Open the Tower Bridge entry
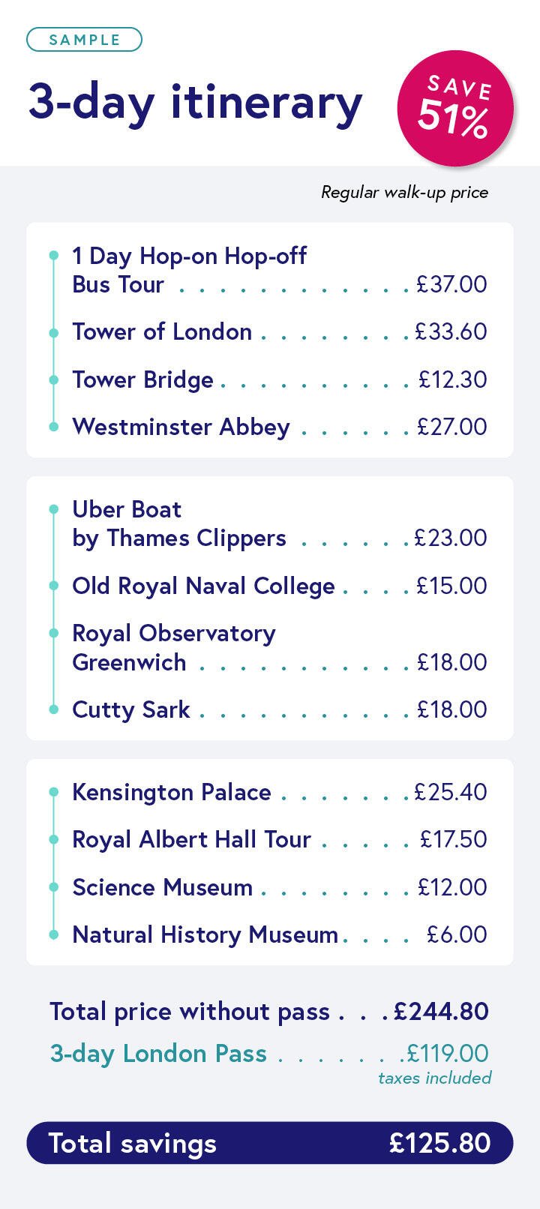540x1209 pixels. click(x=142, y=379)
